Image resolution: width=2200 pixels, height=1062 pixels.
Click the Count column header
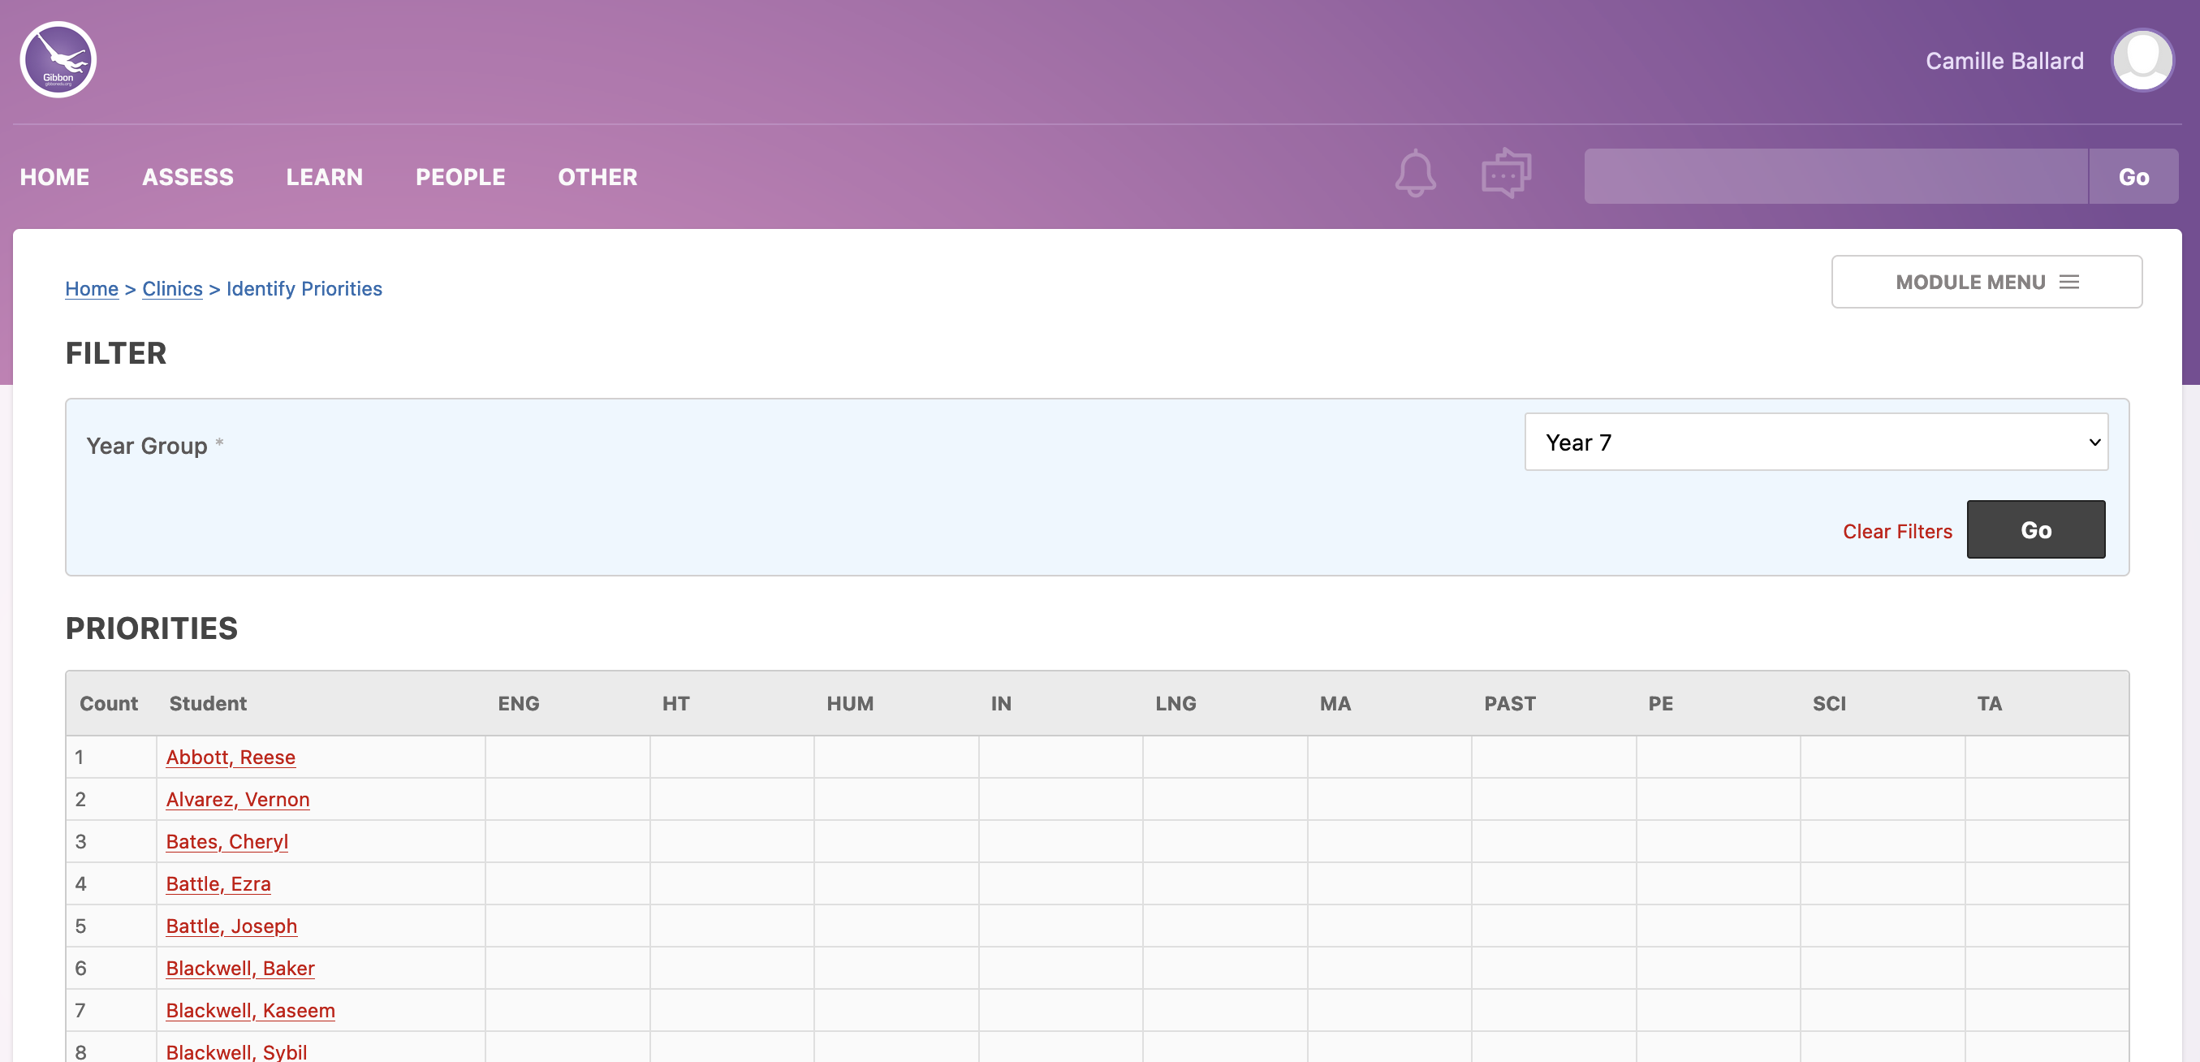[109, 703]
